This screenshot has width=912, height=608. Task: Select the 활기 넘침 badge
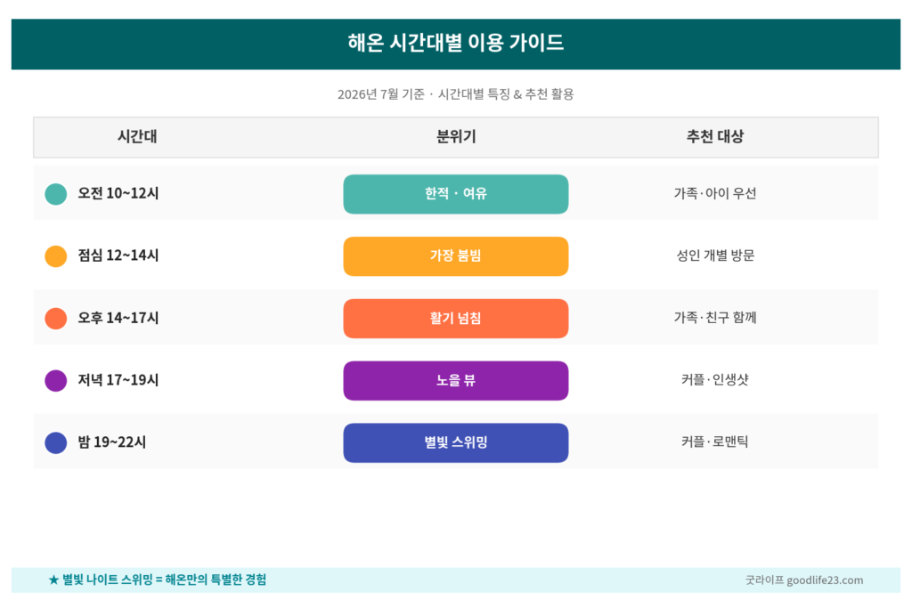[455, 319]
